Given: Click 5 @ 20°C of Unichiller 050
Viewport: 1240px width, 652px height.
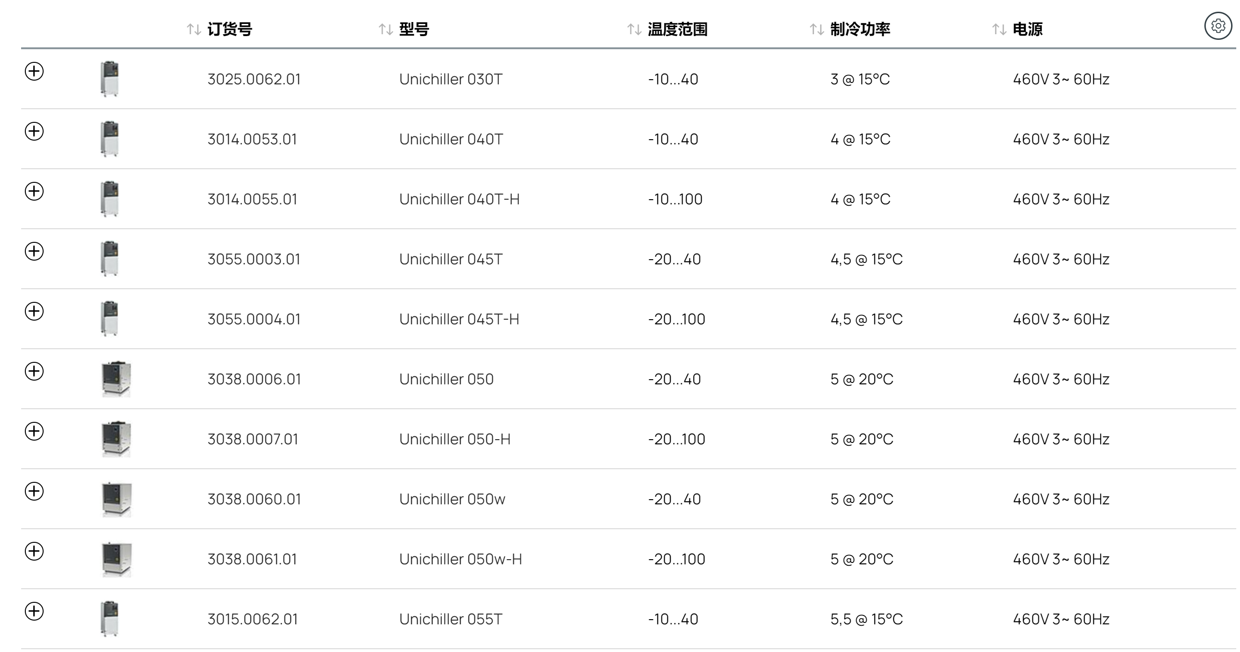Looking at the screenshot, I should [862, 379].
